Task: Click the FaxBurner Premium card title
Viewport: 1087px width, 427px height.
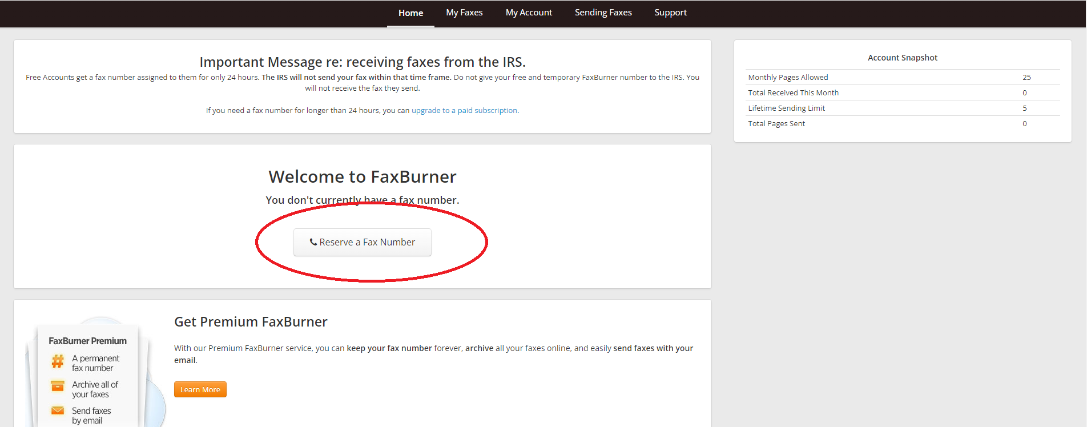Action: (87, 341)
